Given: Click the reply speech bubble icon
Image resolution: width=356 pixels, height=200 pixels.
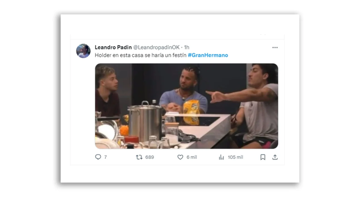Looking at the screenshot, I should [x=98, y=157].
